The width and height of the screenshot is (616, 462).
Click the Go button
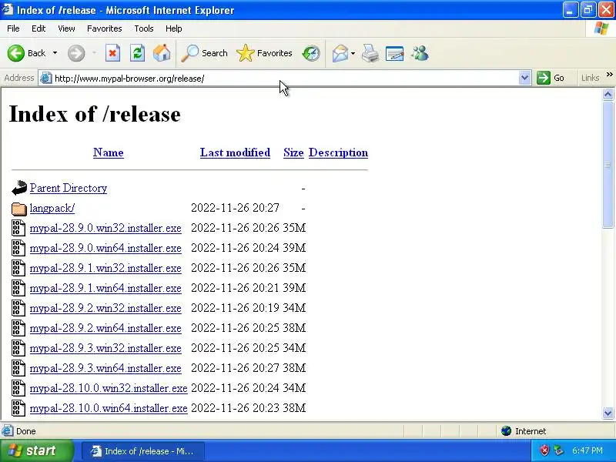[551, 78]
